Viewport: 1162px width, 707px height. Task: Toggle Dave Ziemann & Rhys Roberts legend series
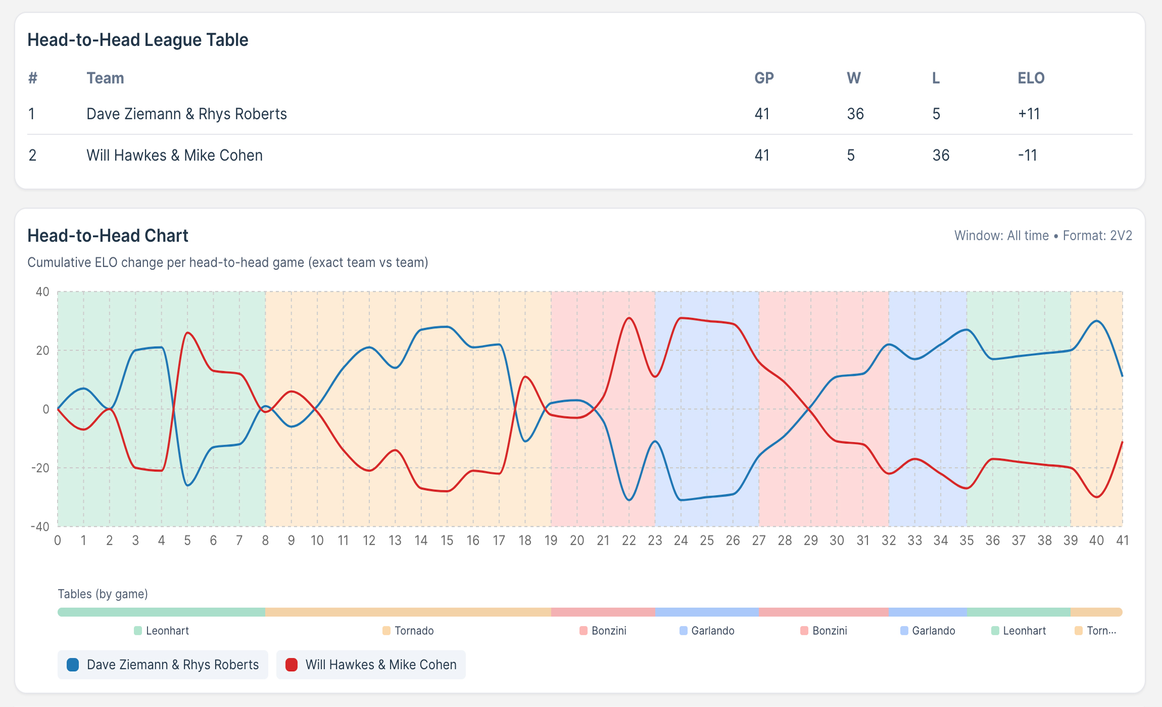click(163, 665)
